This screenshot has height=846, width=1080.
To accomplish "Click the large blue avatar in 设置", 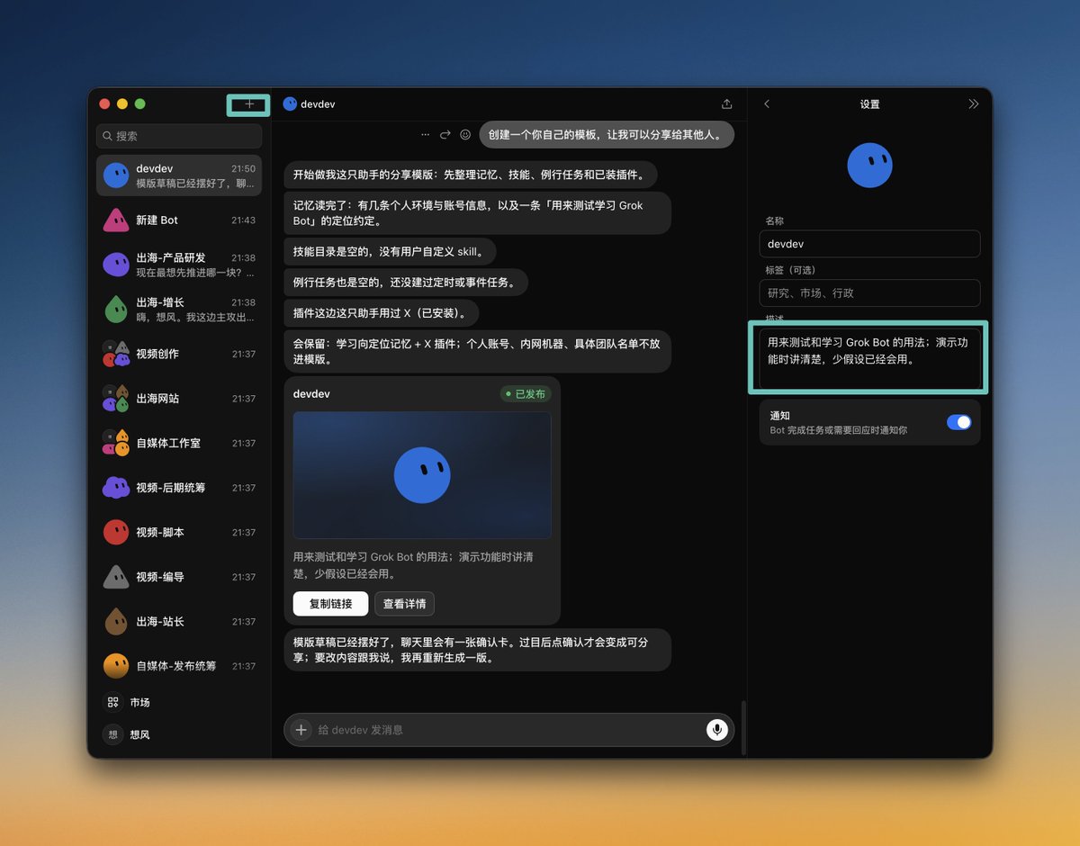I will (x=869, y=166).
